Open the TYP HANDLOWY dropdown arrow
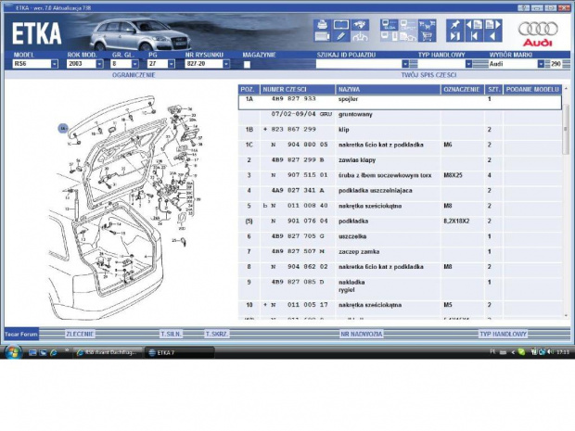Viewport: 575px width, 431px height. 468,64
